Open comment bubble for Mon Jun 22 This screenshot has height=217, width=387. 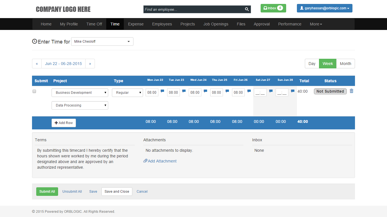click(x=162, y=91)
